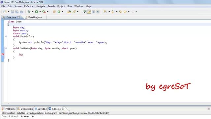
Task: Go back with the Back arrow icon
Action: (x=125, y=12)
